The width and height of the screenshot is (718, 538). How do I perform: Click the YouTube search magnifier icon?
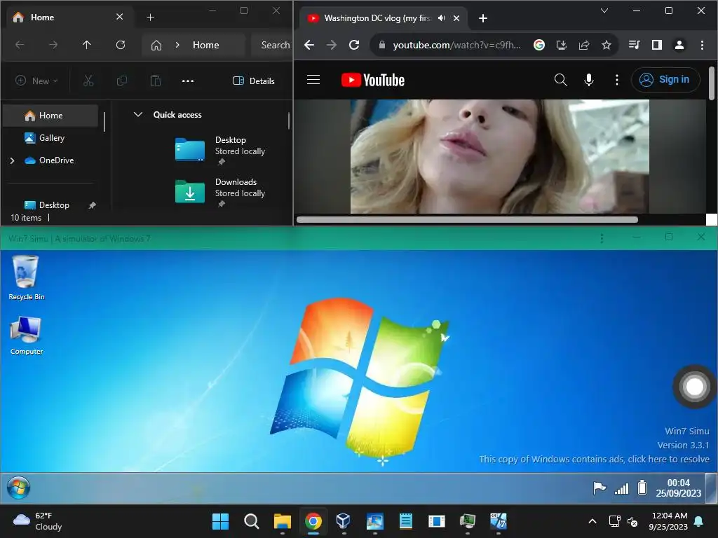(x=560, y=80)
